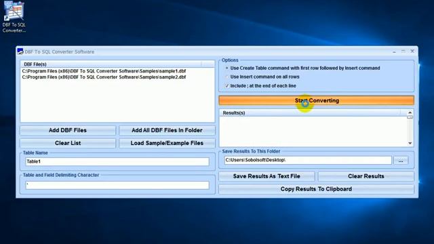434x244 pixels.
Task: Minimize the DBF To SQL Converter window
Action: tap(394, 52)
